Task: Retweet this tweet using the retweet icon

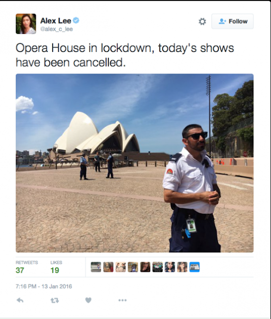Action: click(55, 300)
